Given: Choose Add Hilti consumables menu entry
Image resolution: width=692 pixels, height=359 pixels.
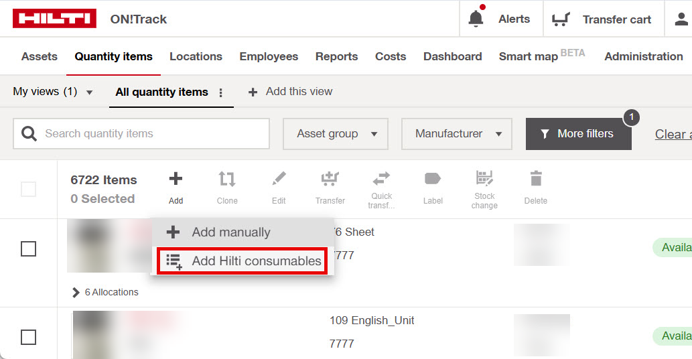Looking at the screenshot, I should [x=243, y=261].
